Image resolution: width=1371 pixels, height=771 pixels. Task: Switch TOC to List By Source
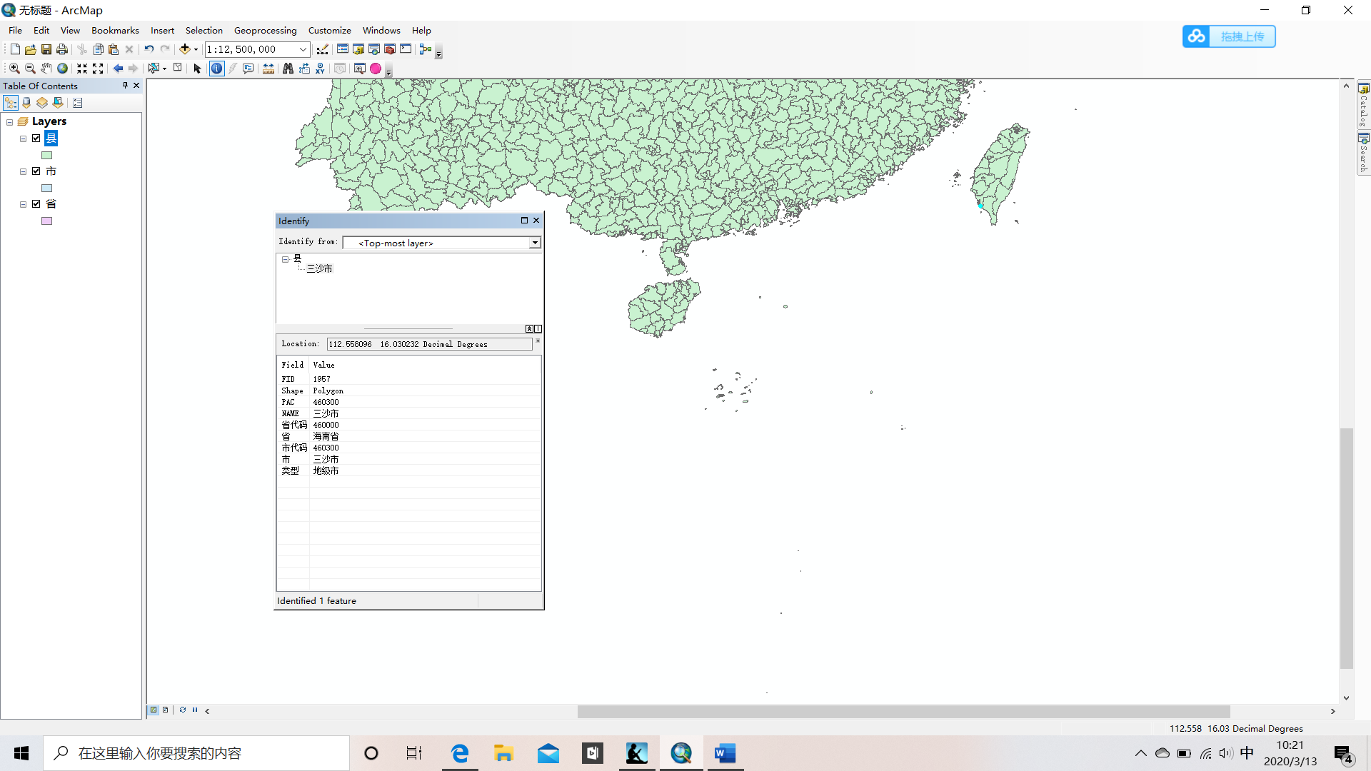click(26, 103)
